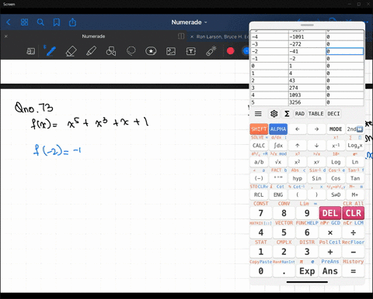Image resolution: width=373 pixels, height=299 pixels.
Task: Toggle RAD angle mode
Action: point(300,114)
